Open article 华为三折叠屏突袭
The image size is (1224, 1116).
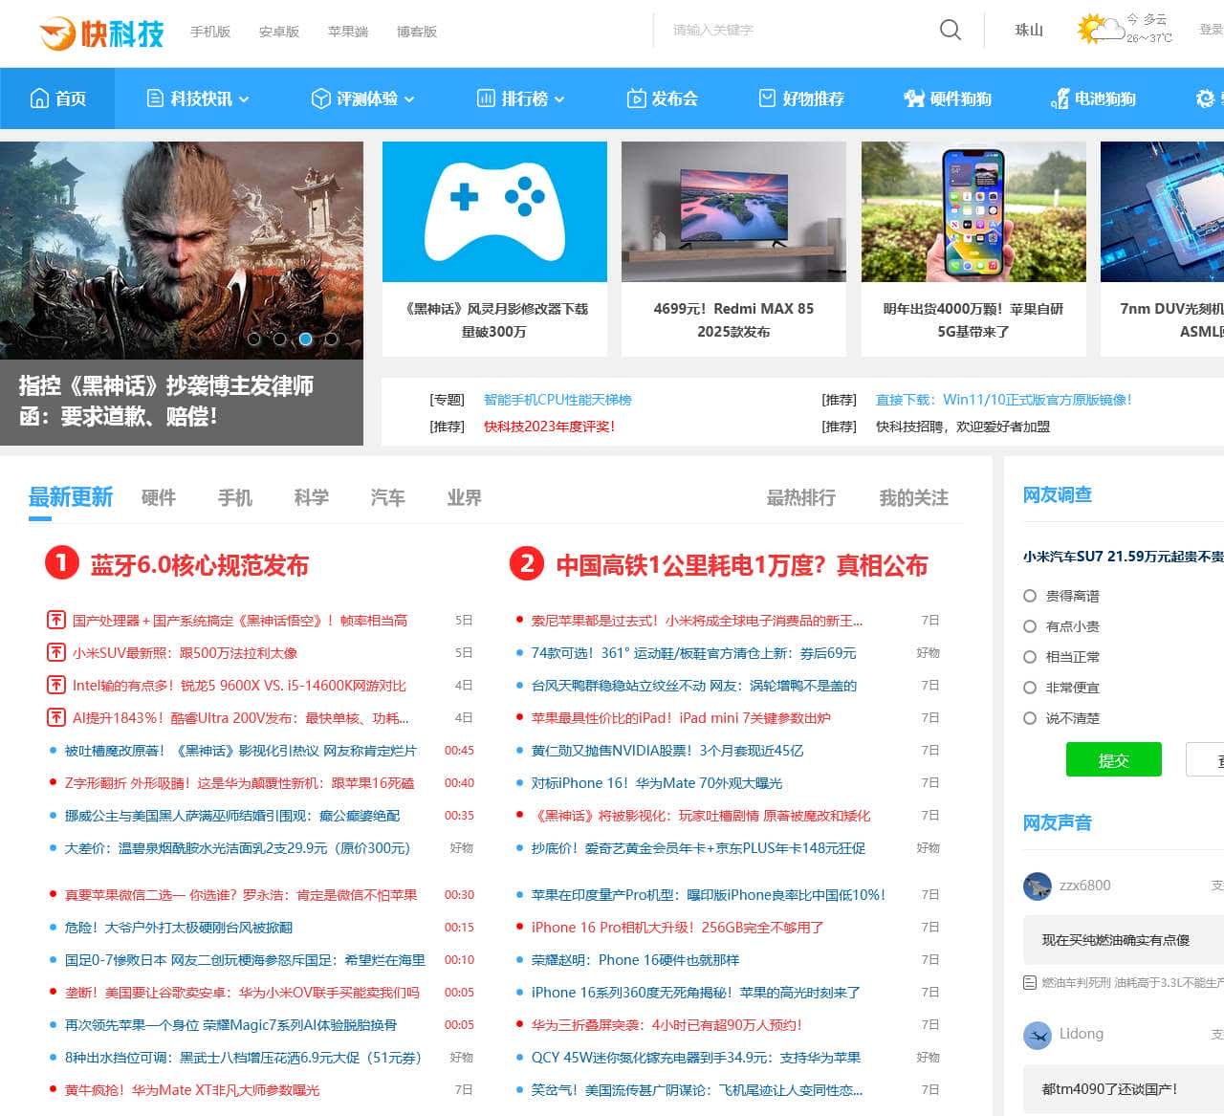click(667, 1025)
